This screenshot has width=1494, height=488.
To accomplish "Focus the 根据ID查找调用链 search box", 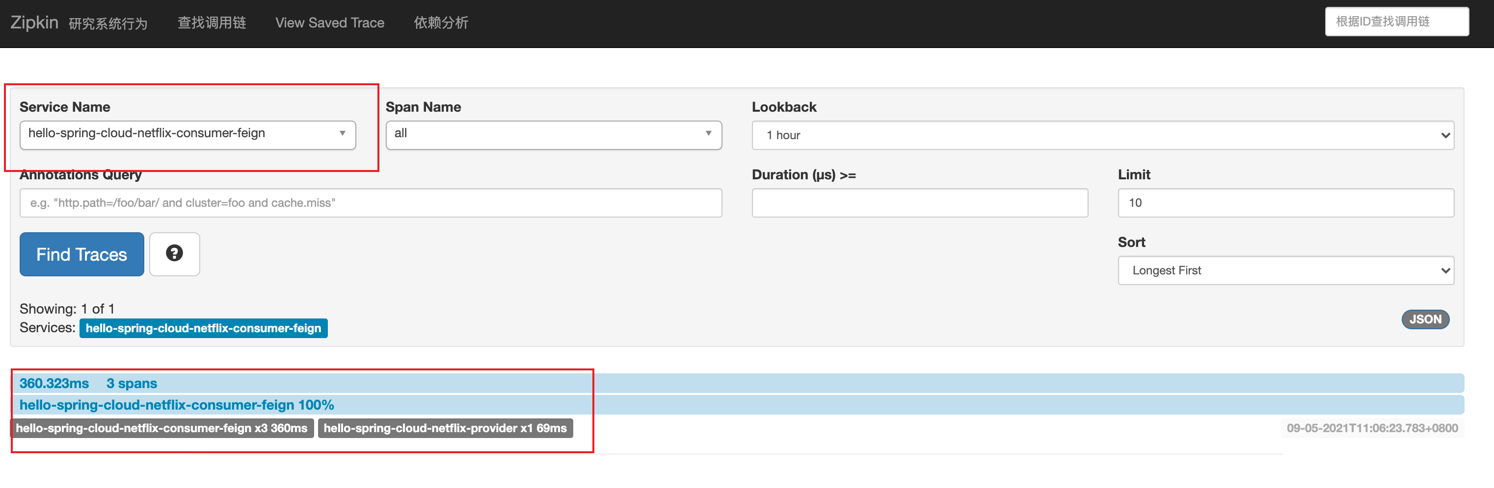I will [1396, 22].
